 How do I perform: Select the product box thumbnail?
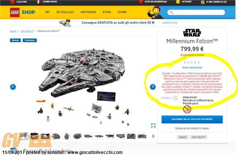coord(34,136)
